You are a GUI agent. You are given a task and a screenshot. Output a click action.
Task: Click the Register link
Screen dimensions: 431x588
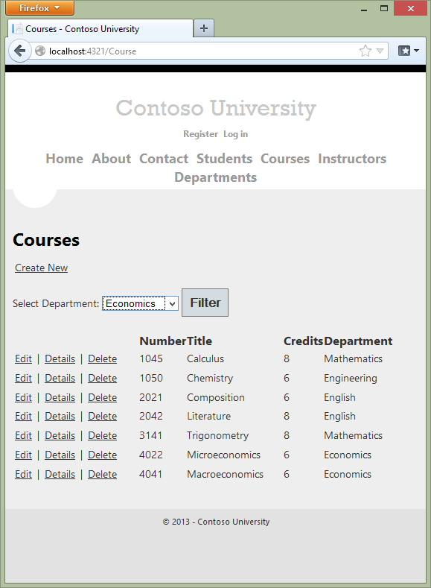[200, 134]
